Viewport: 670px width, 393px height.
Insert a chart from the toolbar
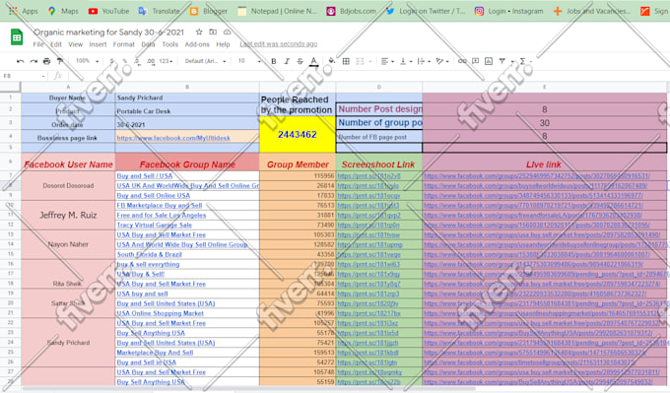pyautogui.click(x=489, y=61)
